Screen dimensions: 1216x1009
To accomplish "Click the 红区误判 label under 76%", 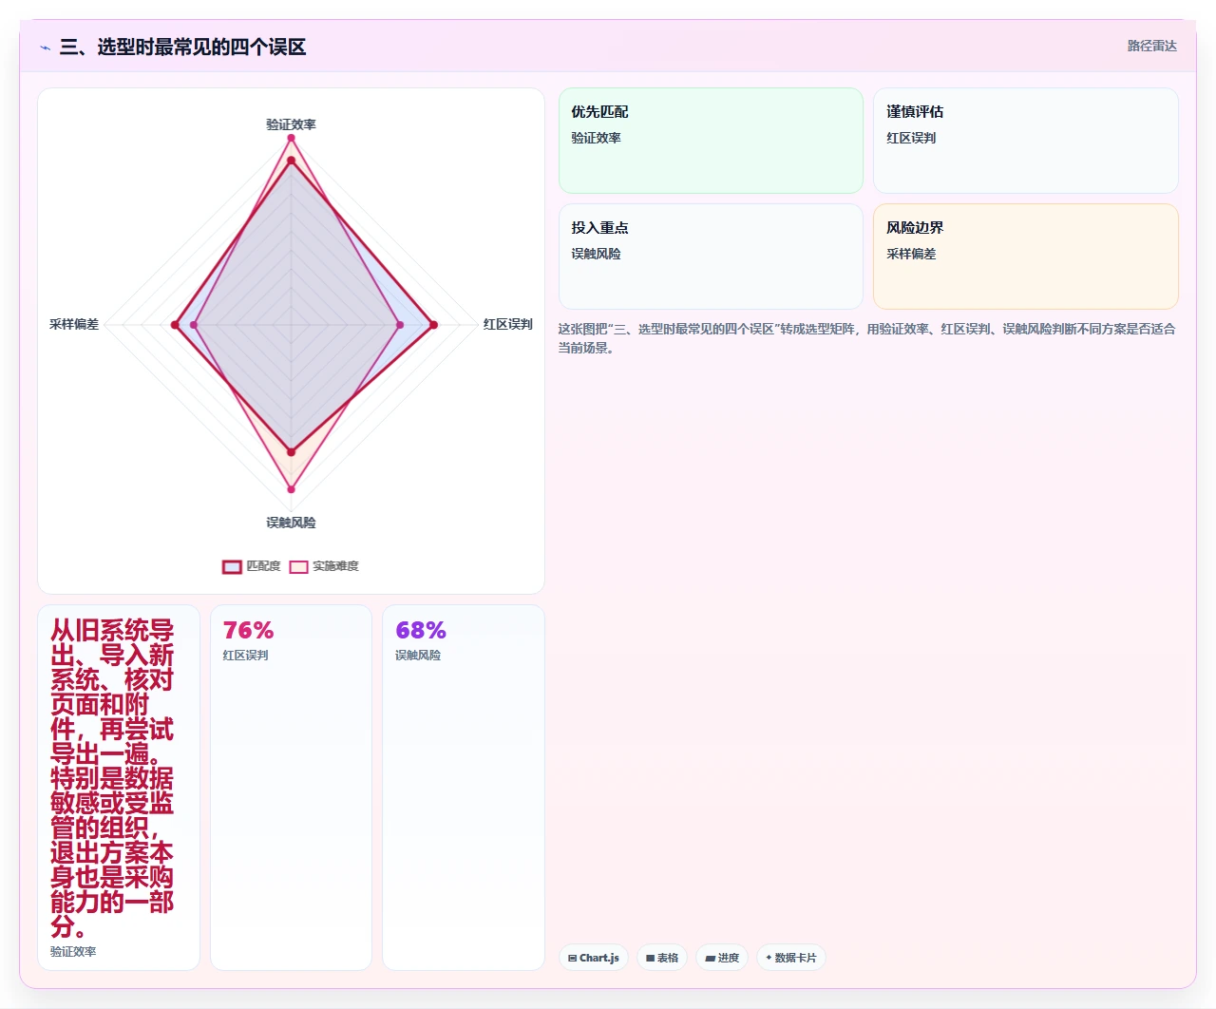I will [245, 656].
